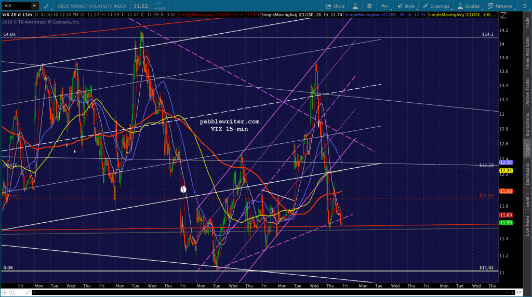This screenshot has width=532, height=297.
Task: Open chart settings gear icon
Action: (369, 6)
